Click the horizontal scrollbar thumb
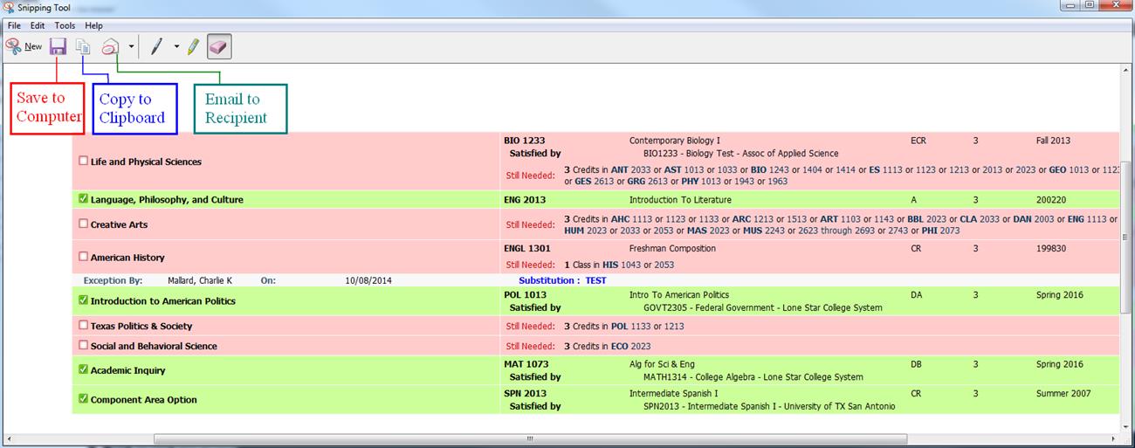Image resolution: width=1135 pixels, height=448 pixels. tap(528, 438)
